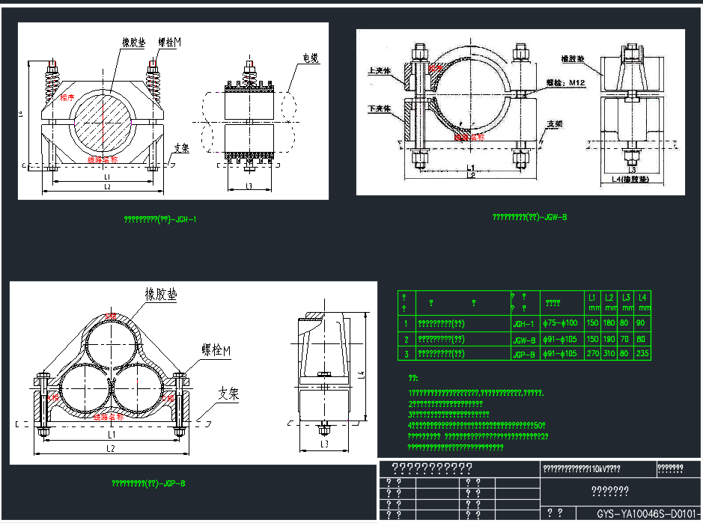703x523 pixels.
Task: Click the 橡胶垫 label in the three-cable clamp drawing
Action: coord(161,295)
